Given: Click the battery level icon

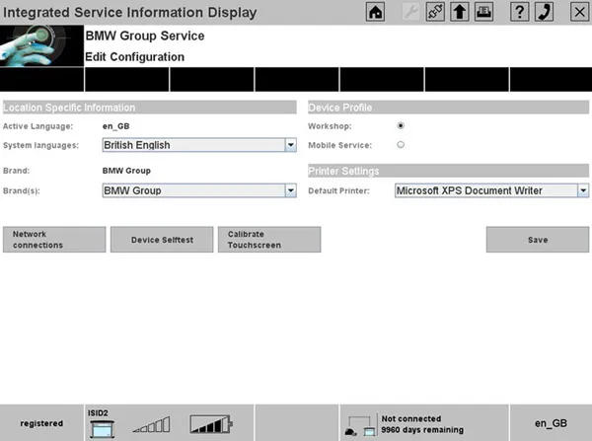Looking at the screenshot, I should pyautogui.click(x=211, y=424).
